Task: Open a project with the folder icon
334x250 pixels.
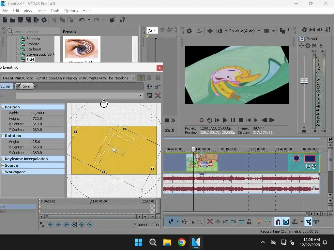Action: tap(13, 20)
